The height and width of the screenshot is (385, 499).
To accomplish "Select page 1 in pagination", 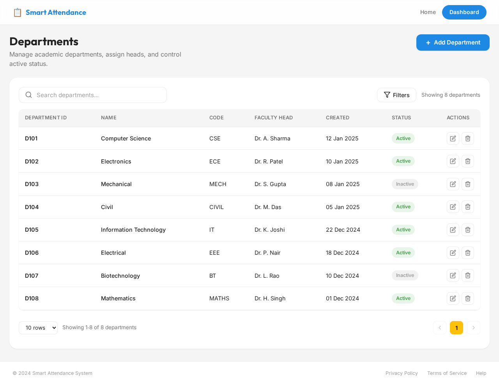I will 457,328.
